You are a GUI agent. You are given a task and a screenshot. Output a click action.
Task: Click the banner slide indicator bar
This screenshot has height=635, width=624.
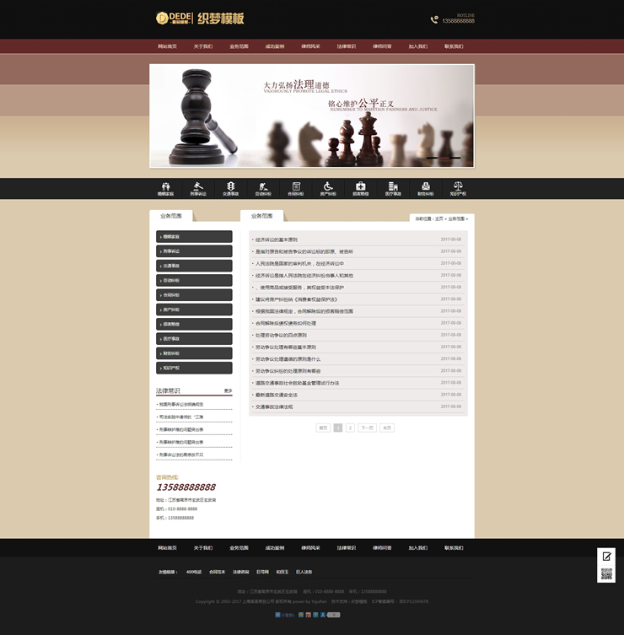tap(443, 158)
